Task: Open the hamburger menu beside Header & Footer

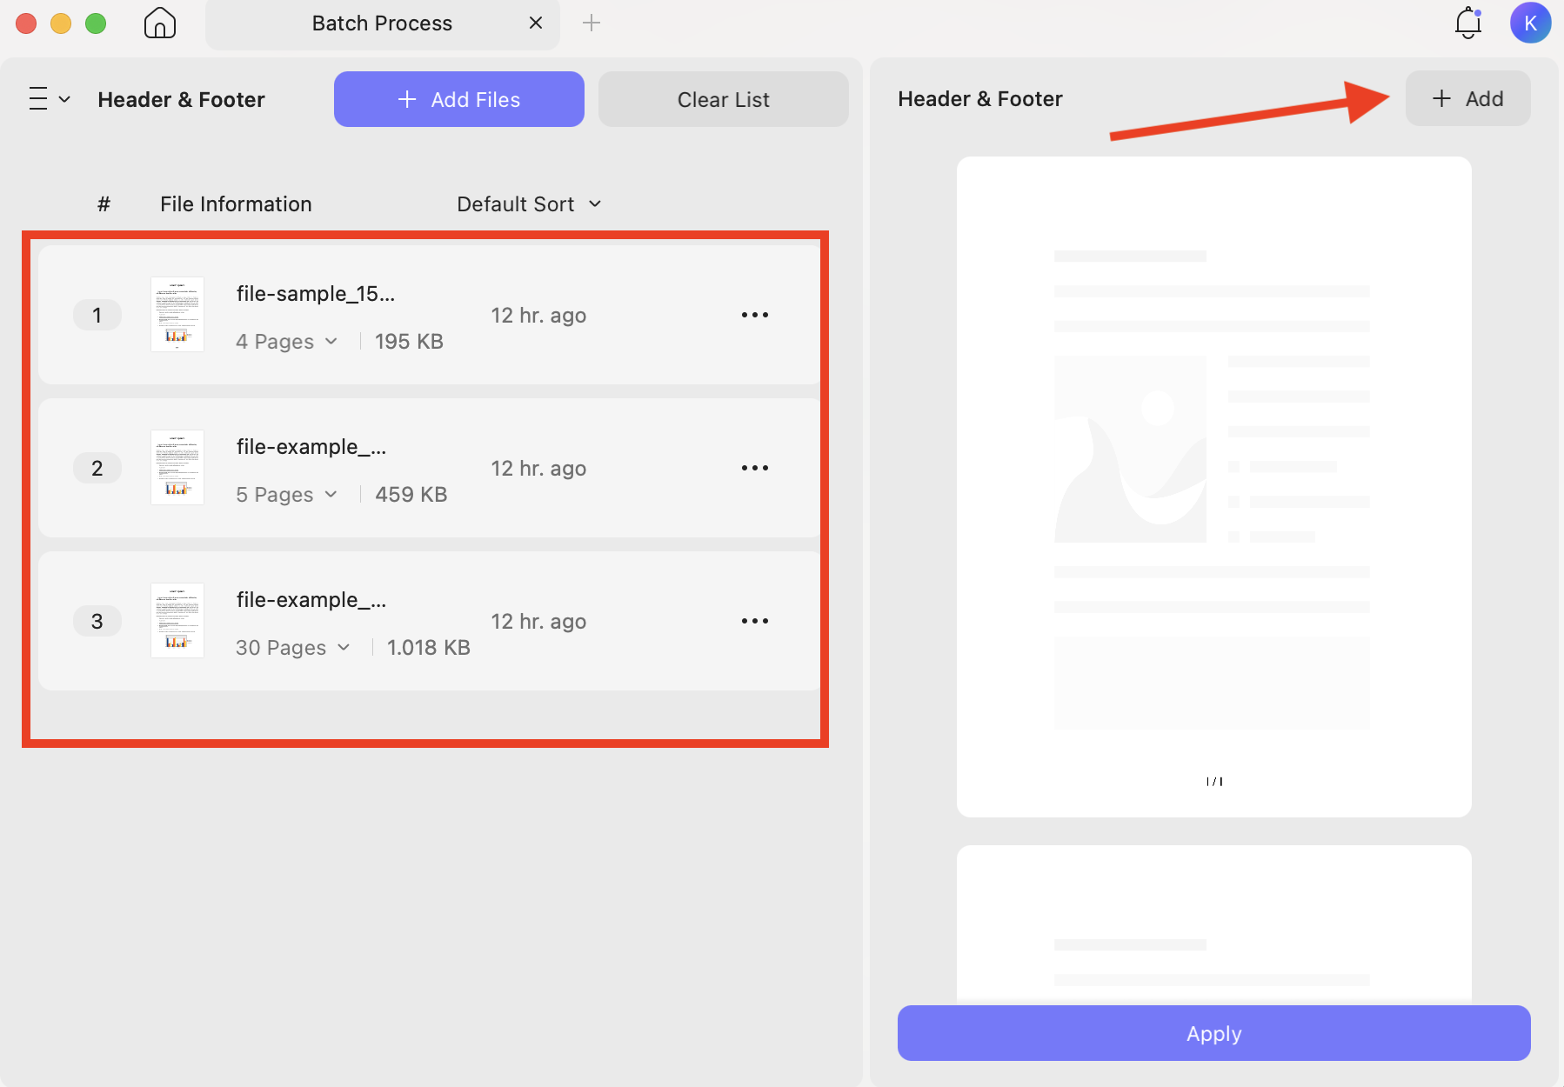Action: click(x=48, y=98)
